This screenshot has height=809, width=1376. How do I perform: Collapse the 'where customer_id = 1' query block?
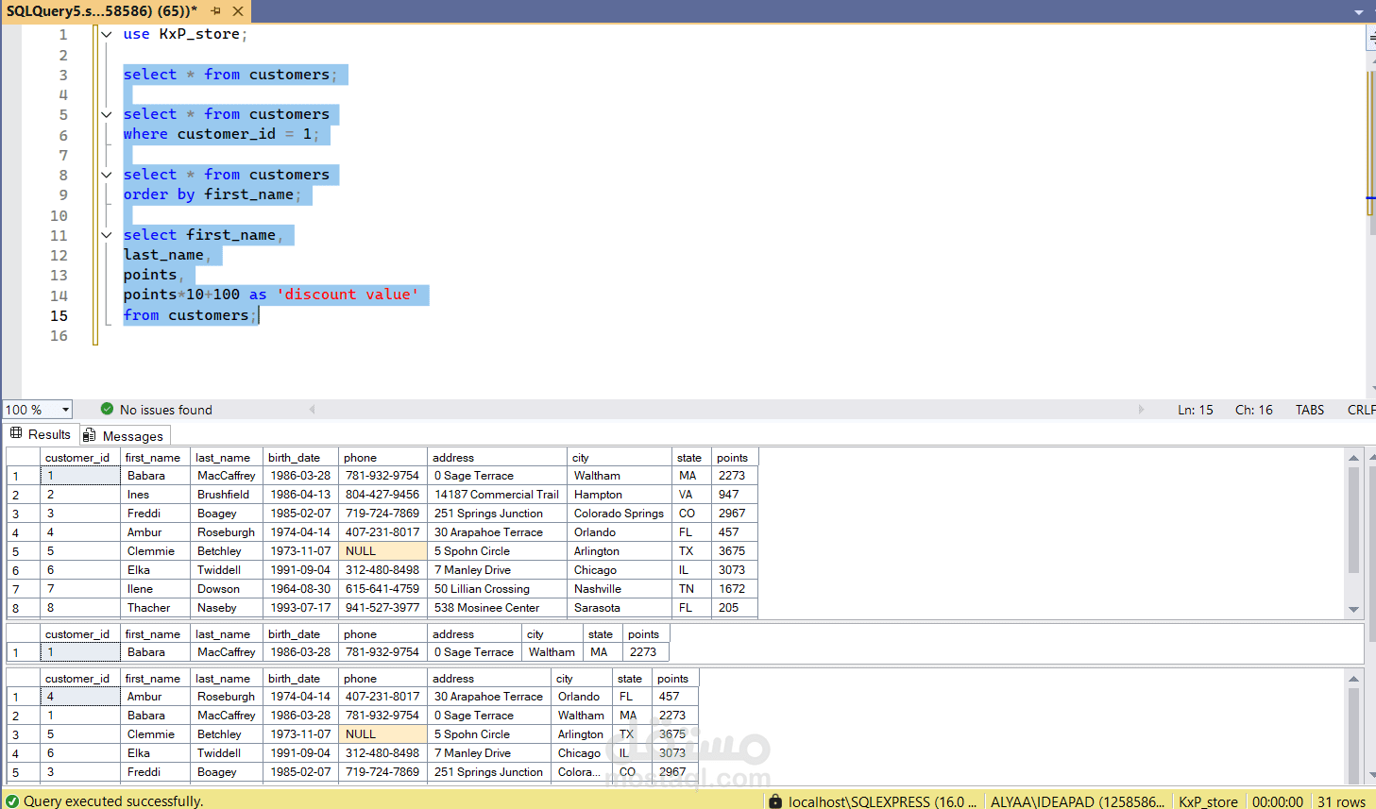(107, 115)
